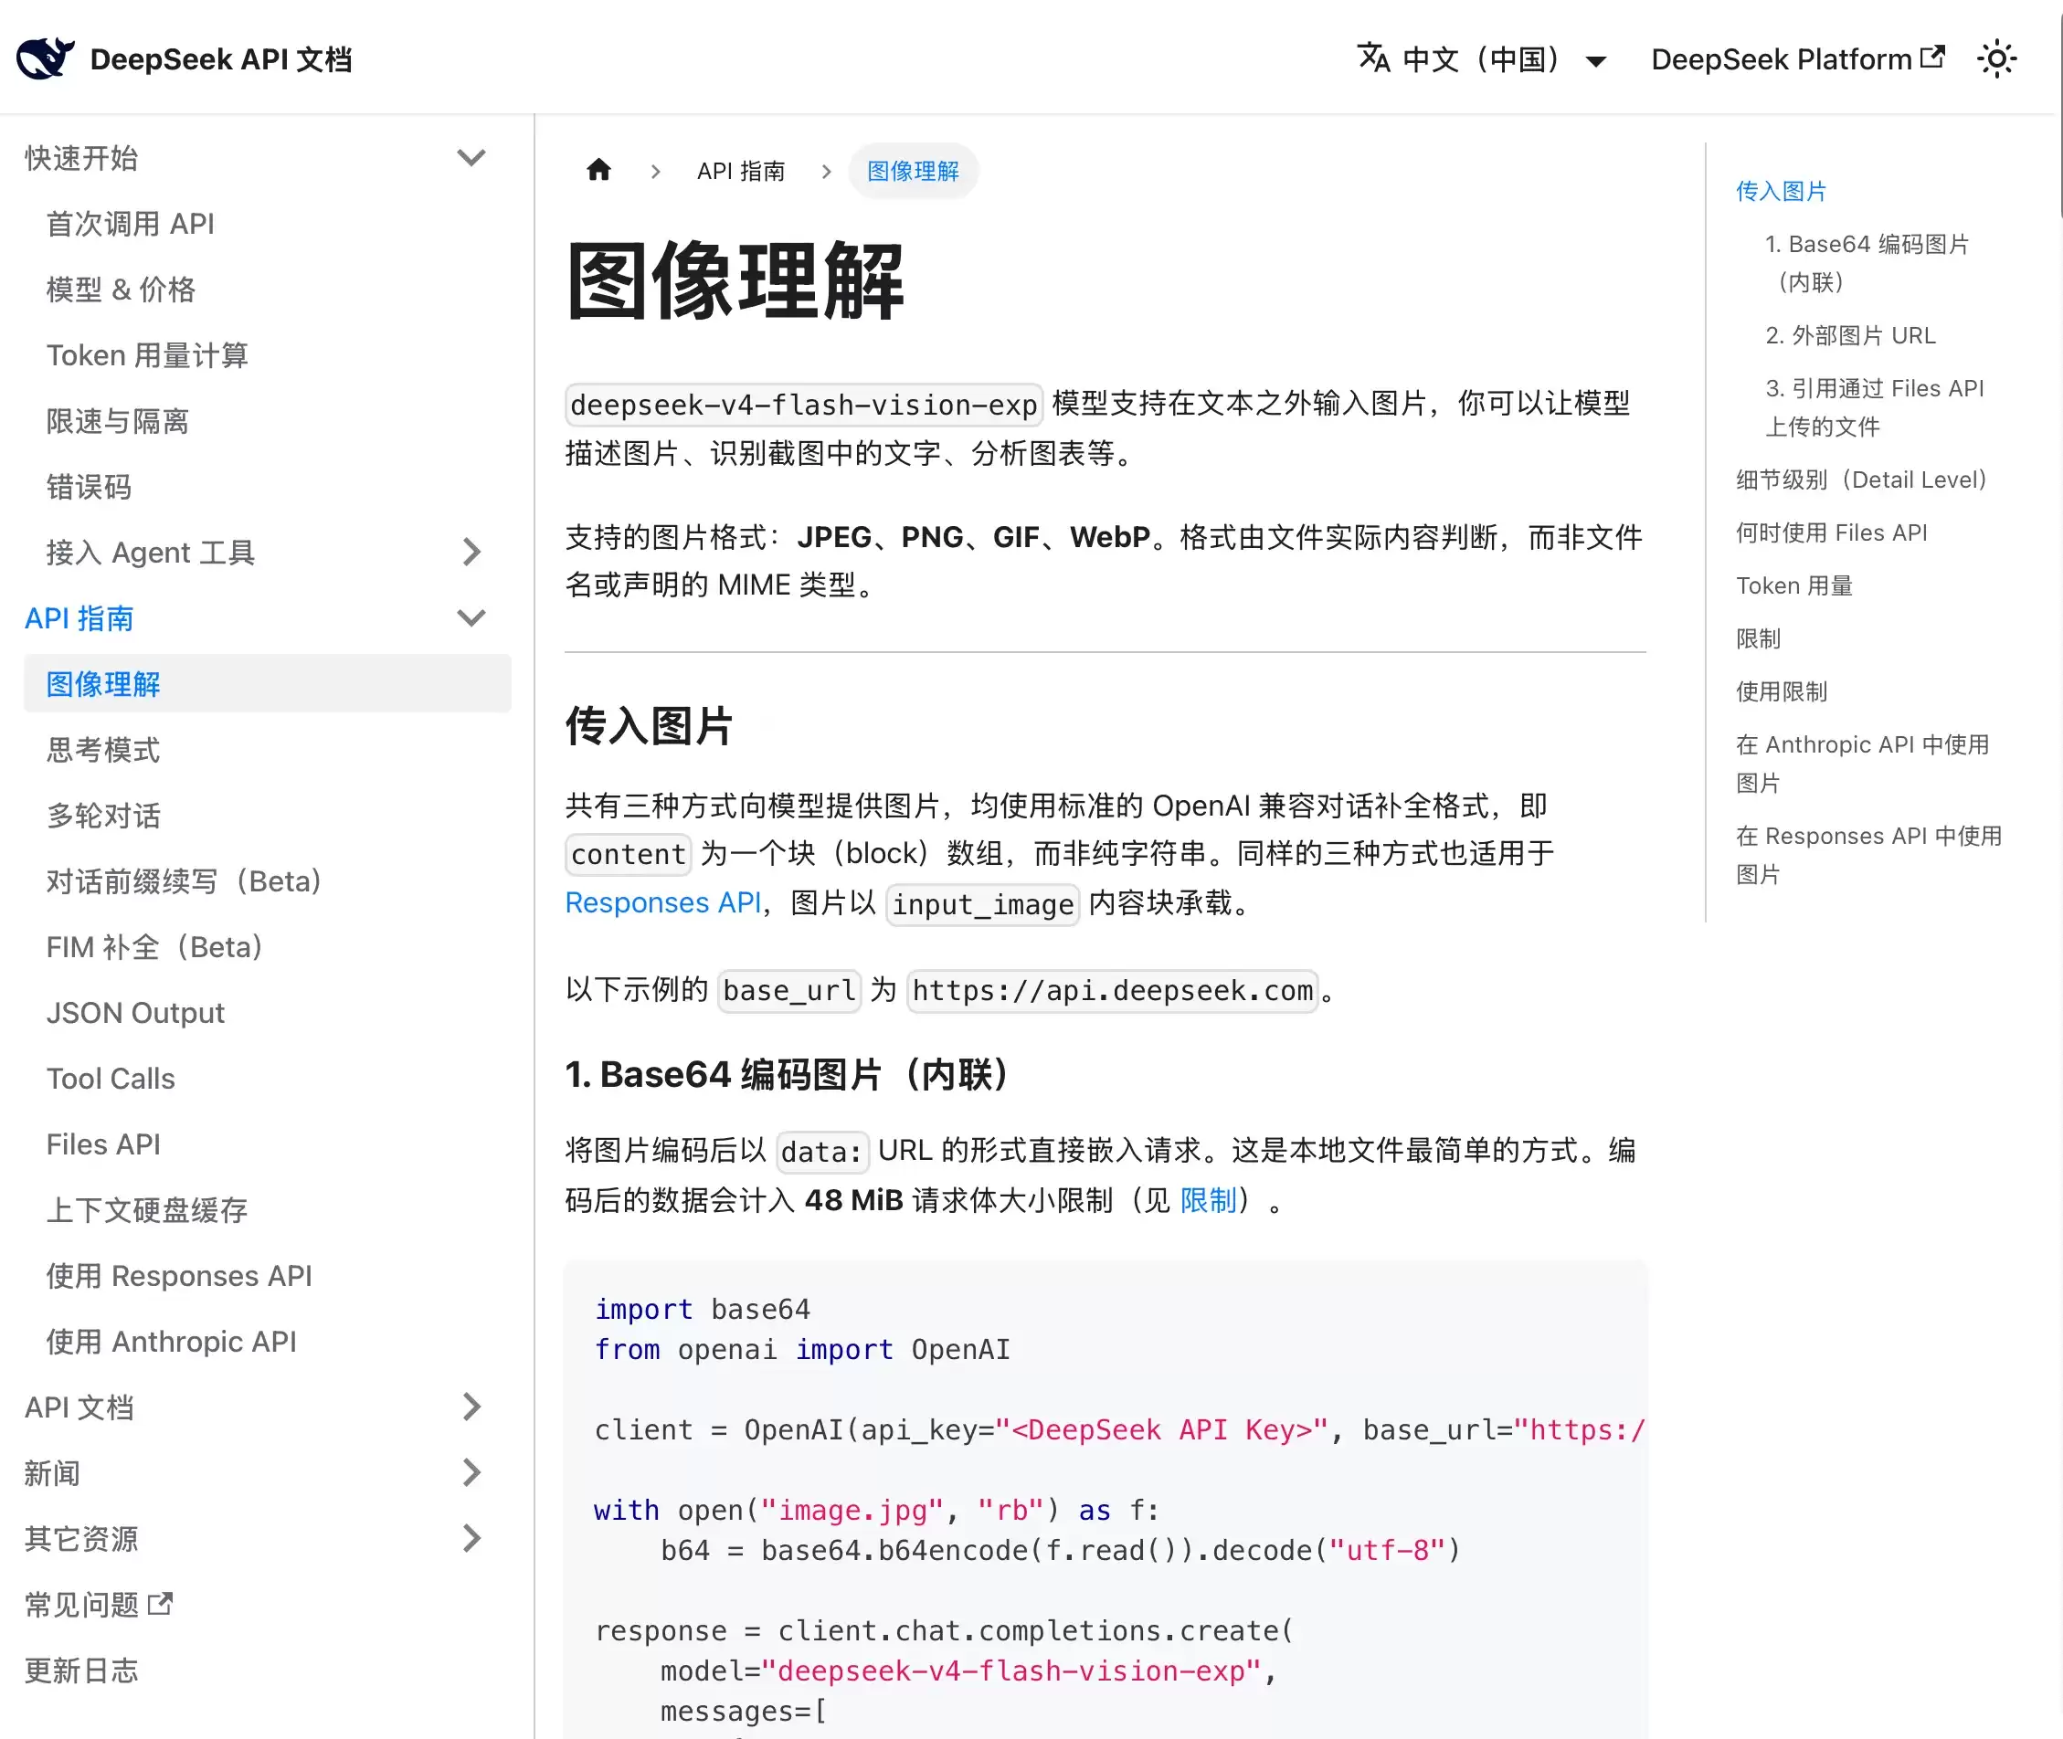Screen dimensions: 2063x1739
Task: Click the translate language icon
Action: tap(1374, 58)
